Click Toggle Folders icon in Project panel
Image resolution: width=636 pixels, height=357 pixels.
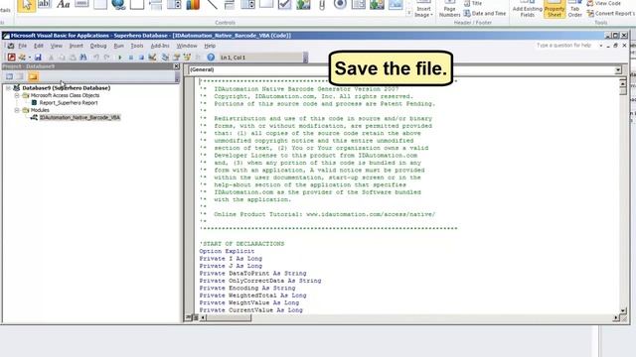pyautogui.click(x=33, y=76)
